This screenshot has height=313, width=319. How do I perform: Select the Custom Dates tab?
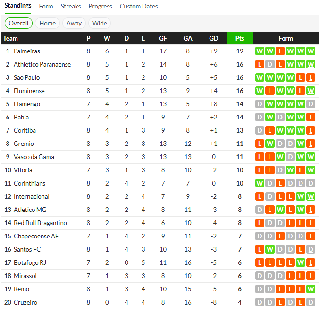pyautogui.click(x=139, y=7)
